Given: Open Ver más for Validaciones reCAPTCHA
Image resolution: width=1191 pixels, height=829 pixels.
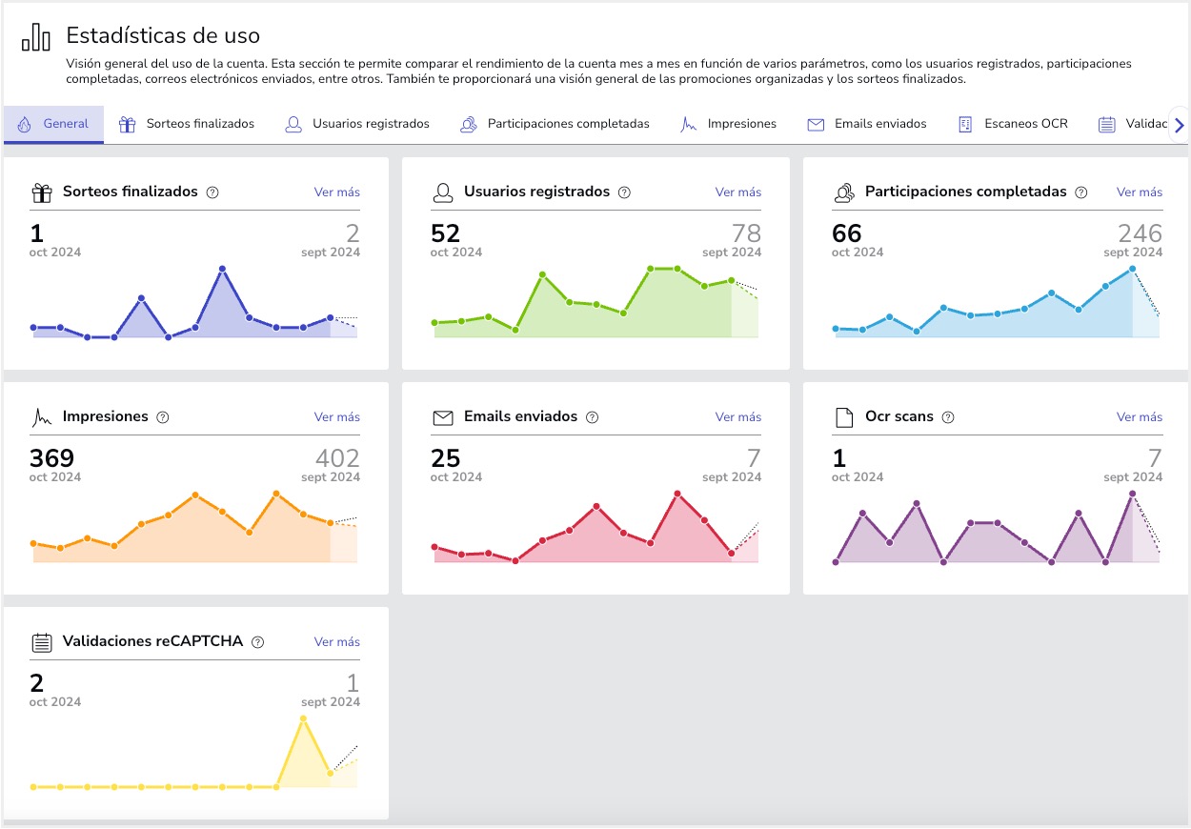Looking at the screenshot, I should click(336, 642).
